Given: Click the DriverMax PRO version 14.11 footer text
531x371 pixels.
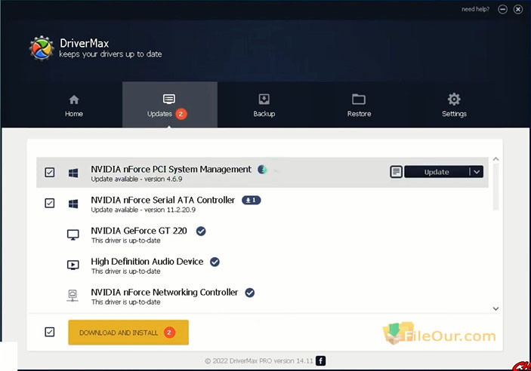Looking at the screenshot, I should coord(259,361).
